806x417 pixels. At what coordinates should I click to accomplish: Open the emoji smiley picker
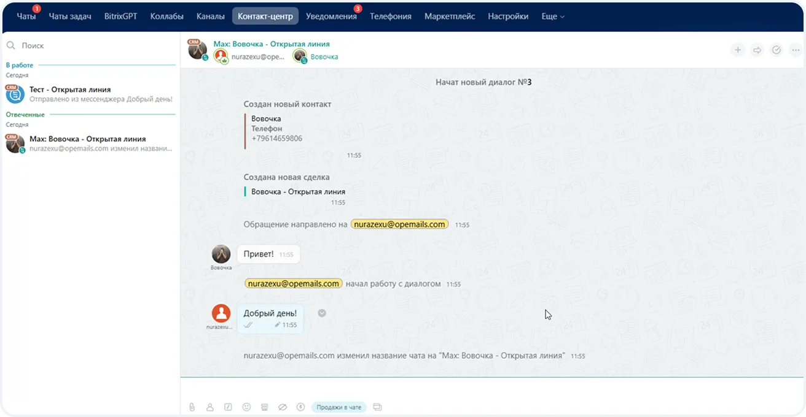click(246, 407)
